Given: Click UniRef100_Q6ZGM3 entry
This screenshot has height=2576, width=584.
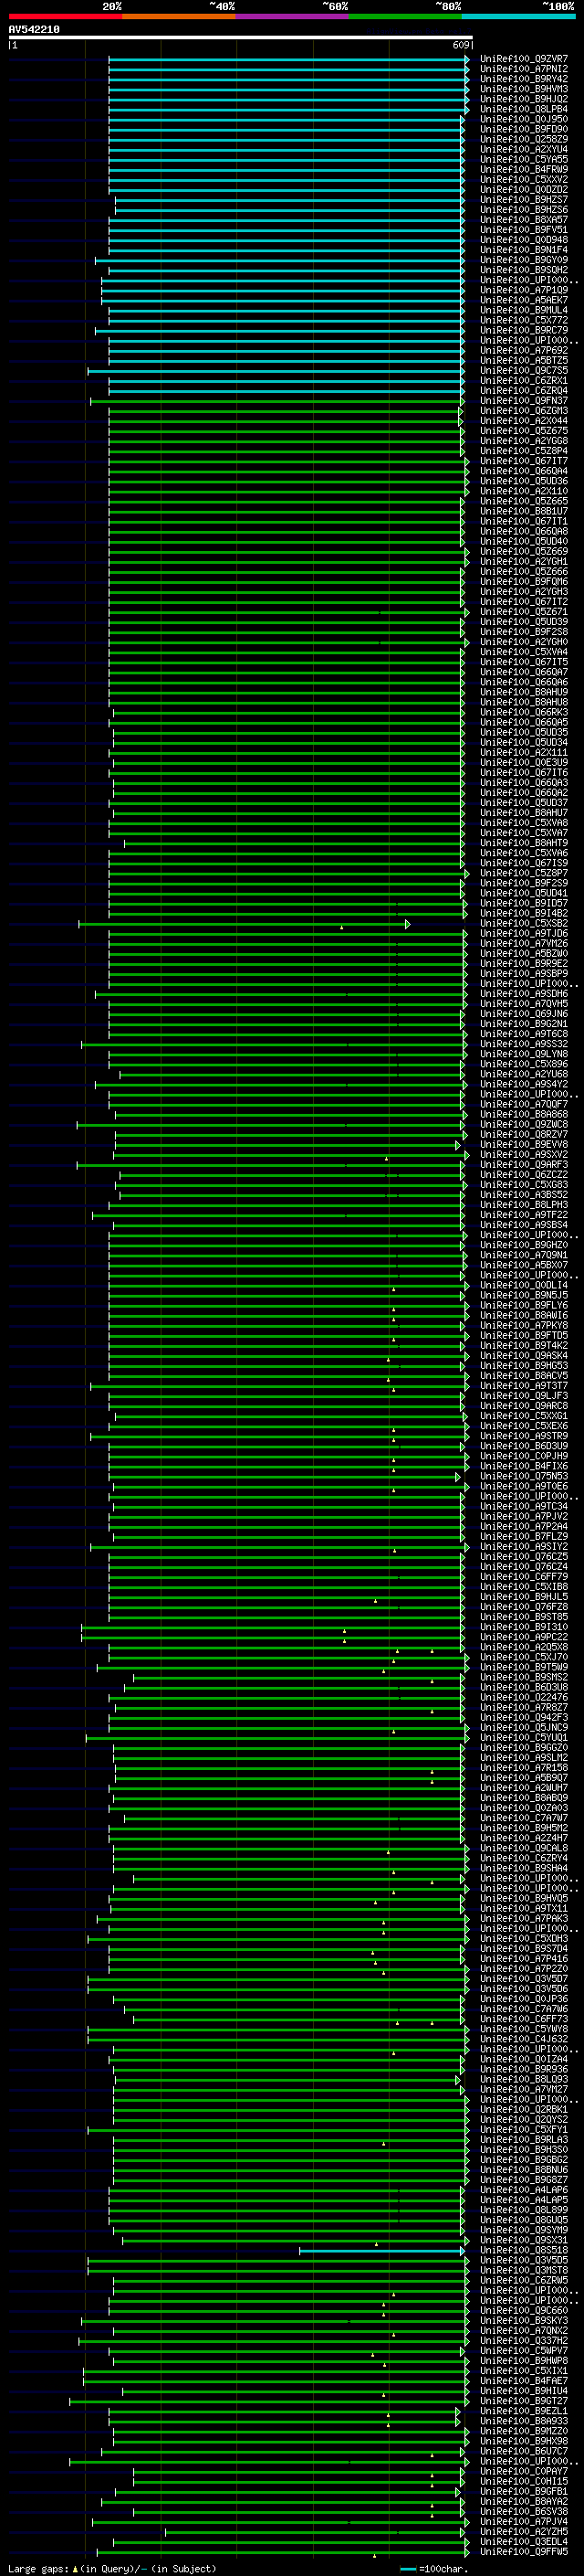Looking at the screenshot, I should coord(524,411).
